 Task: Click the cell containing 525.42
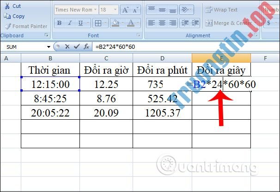pyautogui.click(x=162, y=98)
